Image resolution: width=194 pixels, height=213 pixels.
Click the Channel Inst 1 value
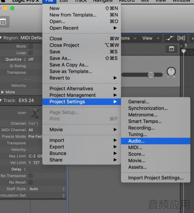(33, 124)
